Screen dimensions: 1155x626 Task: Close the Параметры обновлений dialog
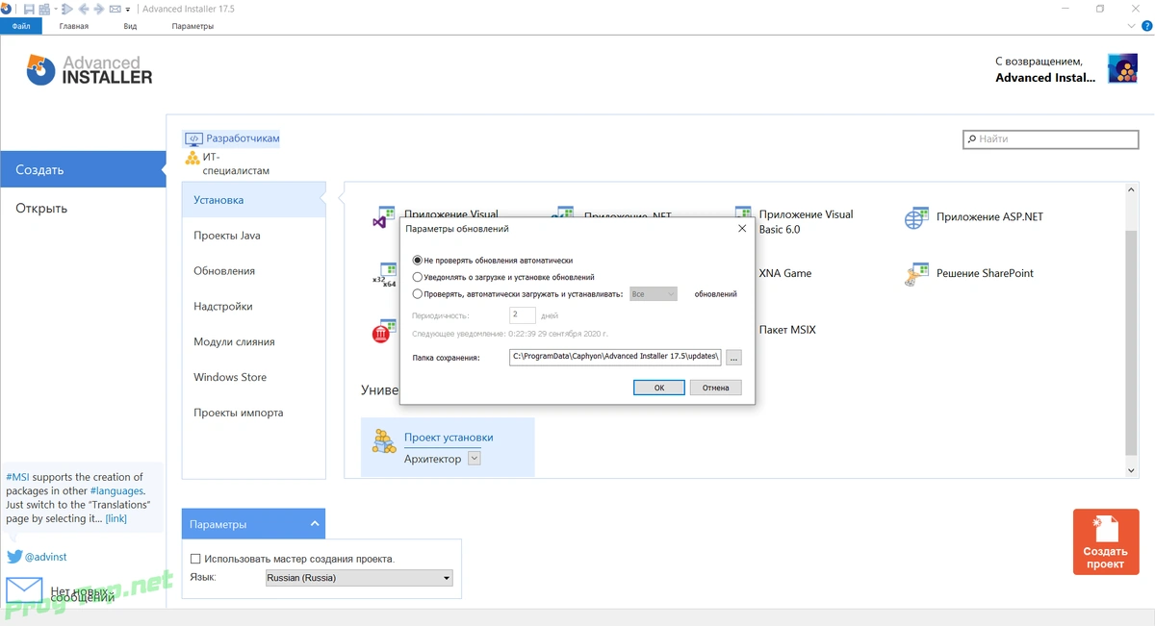pos(741,229)
